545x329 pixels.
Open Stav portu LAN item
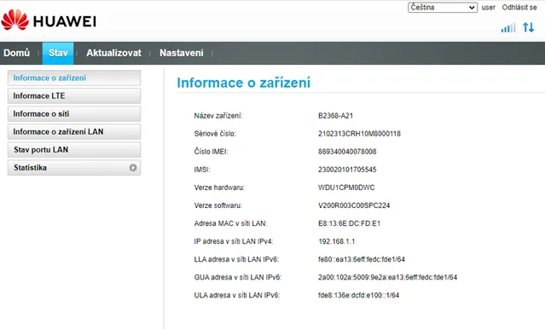[x=74, y=150]
